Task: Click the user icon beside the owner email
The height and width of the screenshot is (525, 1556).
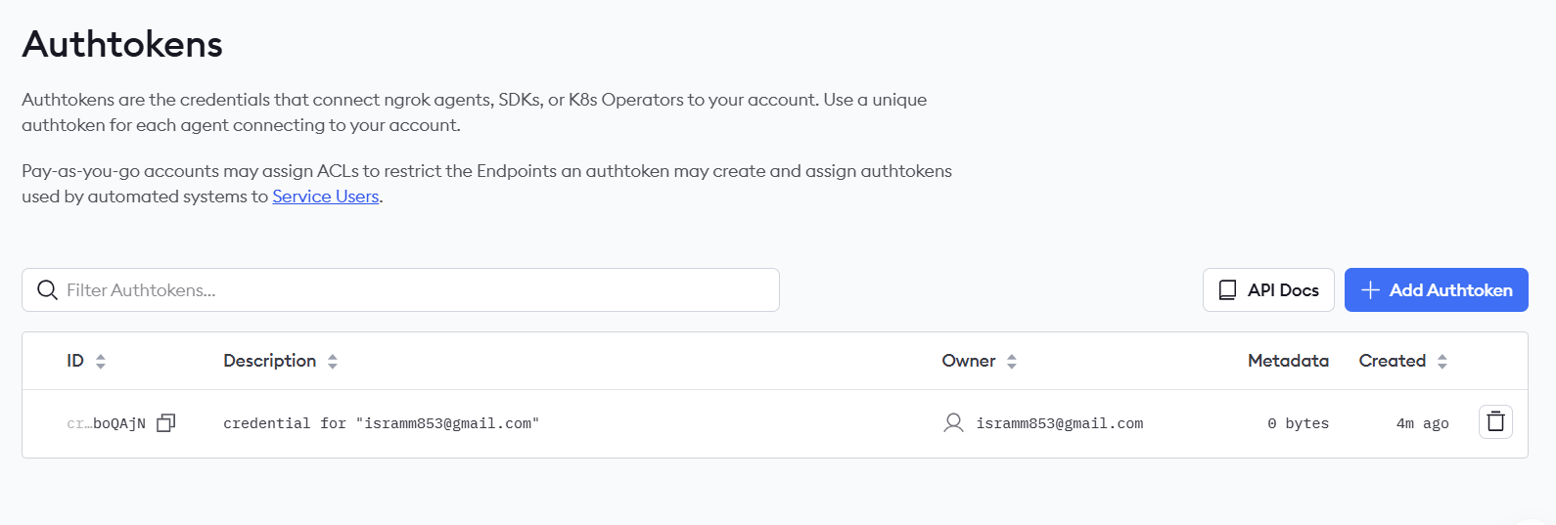Action: [953, 422]
